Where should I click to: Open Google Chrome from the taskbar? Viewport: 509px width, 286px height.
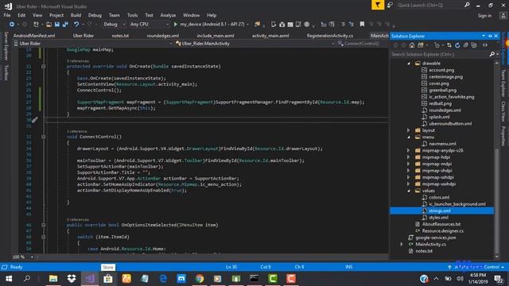pyautogui.click(x=200, y=279)
